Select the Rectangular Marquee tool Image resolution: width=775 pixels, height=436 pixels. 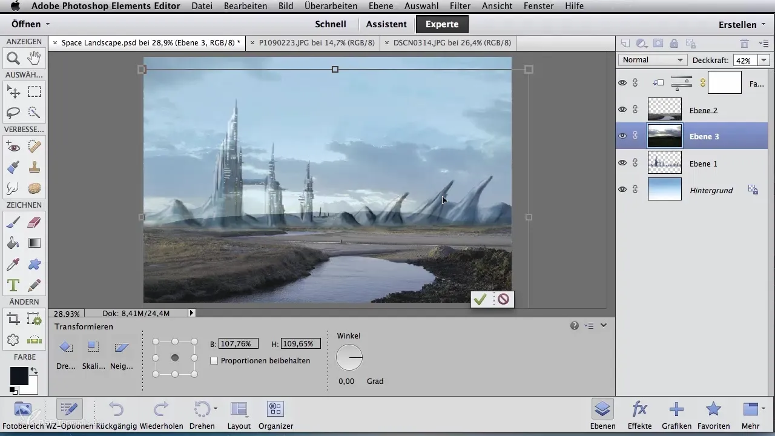tap(35, 92)
